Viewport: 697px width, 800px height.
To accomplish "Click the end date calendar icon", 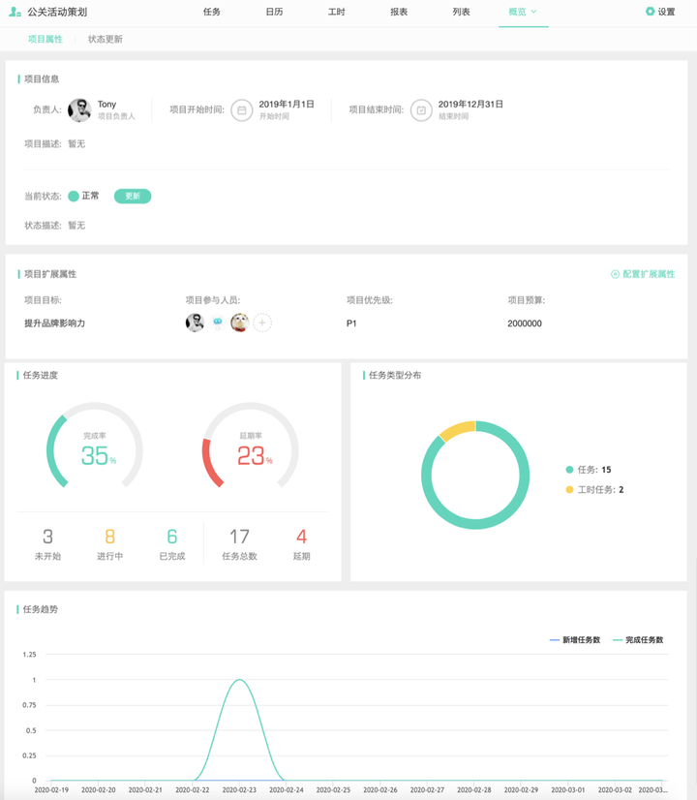I will 421,109.
